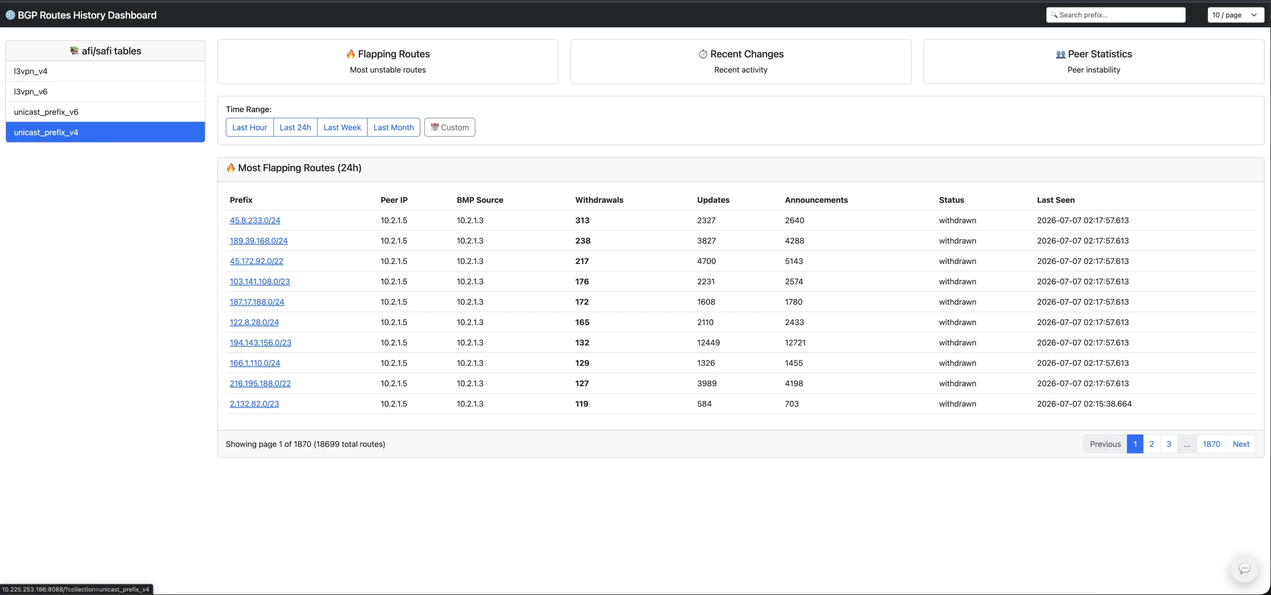The image size is (1271, 595).
Task: Select l3vpn_v6 in afi/safi tables
Action: [x=105, y=91]
